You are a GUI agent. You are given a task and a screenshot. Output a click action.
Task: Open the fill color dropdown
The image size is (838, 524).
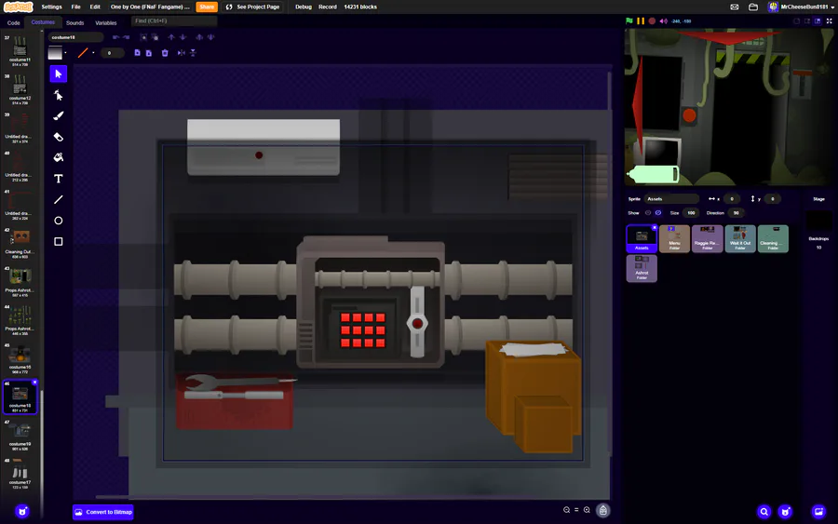[66, 53]
